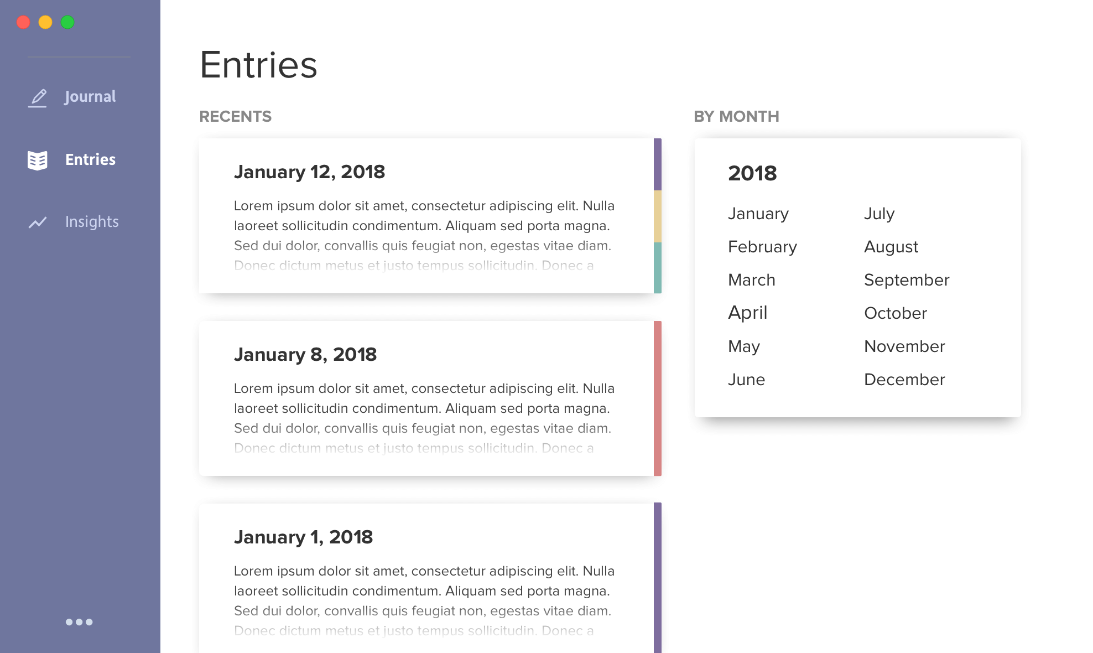The width and height of the screenshot is (1093, 653).
Task: Open the January 8, 2018 entry
Action: (426, 398)
